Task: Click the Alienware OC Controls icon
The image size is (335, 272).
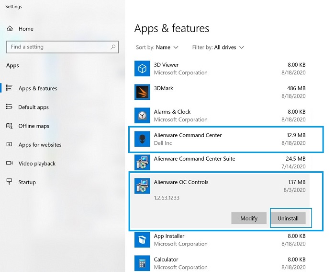Action: (x=142, y=186)
